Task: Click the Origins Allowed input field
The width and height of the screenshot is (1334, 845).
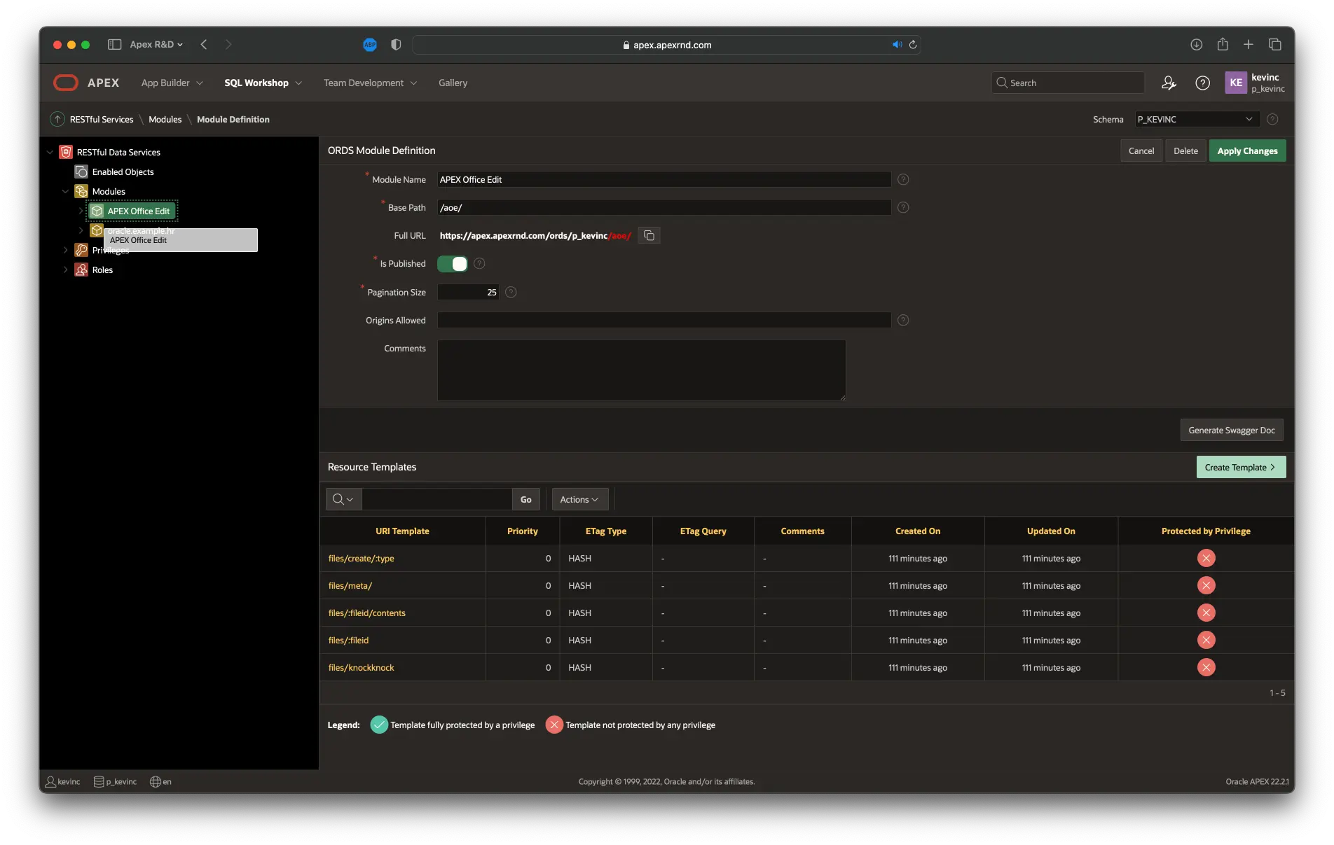Action: click(664, 320)
